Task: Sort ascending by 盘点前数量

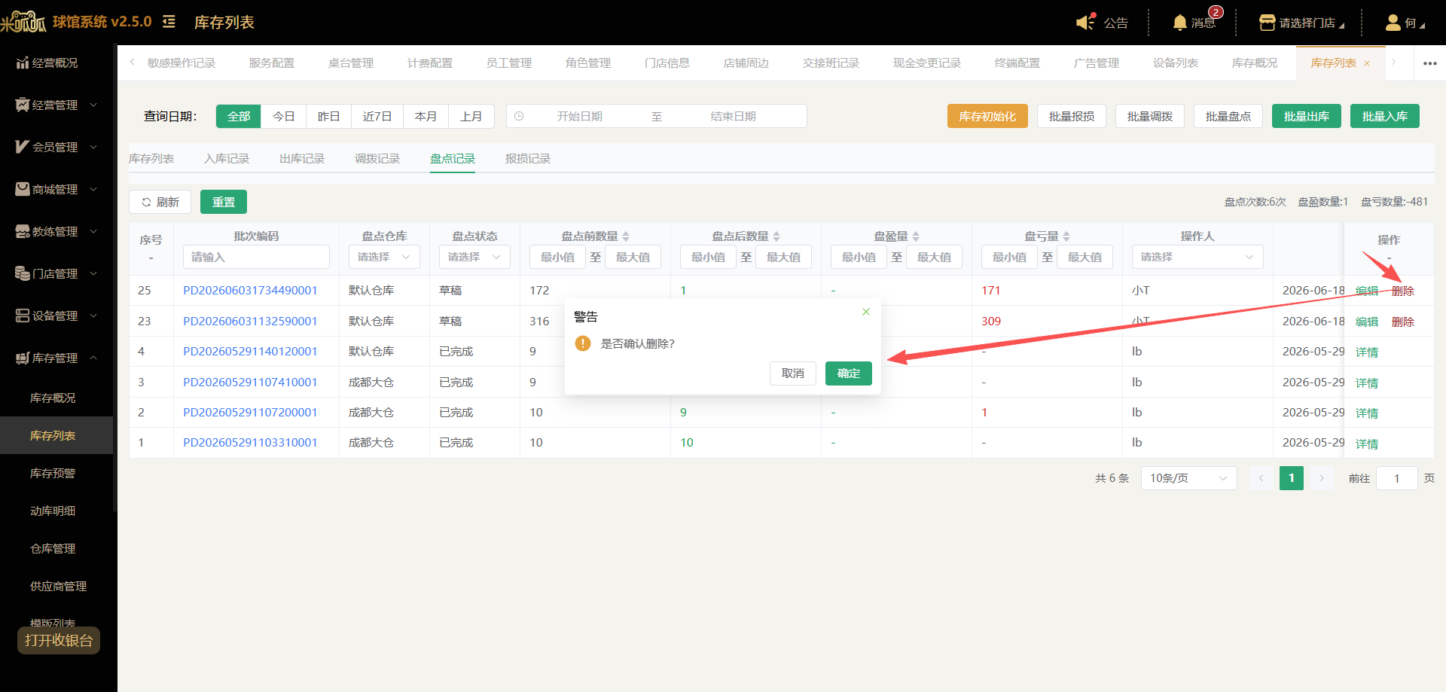Action: pos(626,233)
